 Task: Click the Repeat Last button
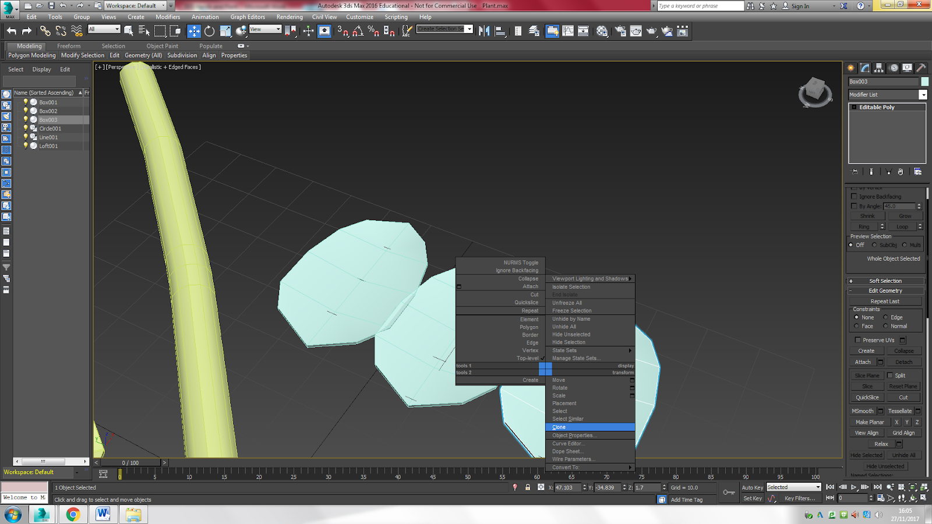pos(885,302)
